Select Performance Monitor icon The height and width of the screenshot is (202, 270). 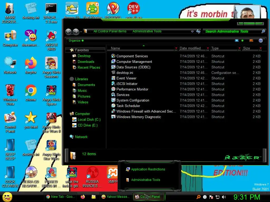click(x=113, y=89)
